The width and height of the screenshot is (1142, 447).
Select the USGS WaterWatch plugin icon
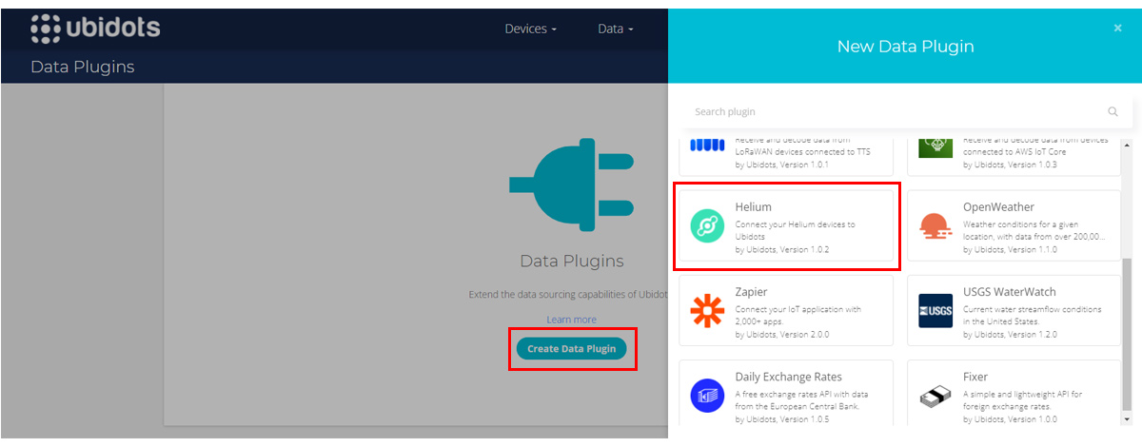935,311
